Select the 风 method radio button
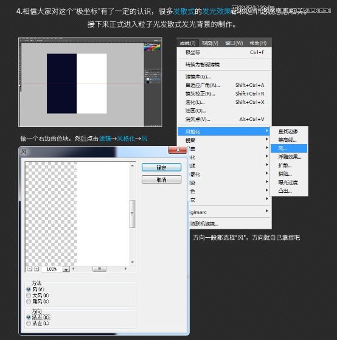 click(29, 289)
